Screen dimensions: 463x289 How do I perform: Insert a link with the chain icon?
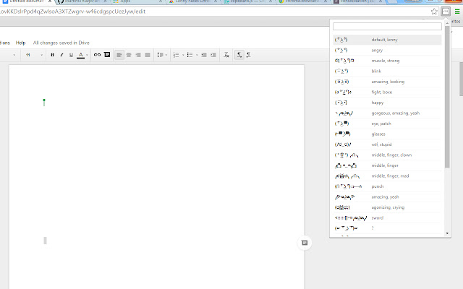pos(97,55)
